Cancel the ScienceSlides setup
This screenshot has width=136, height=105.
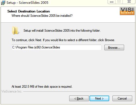click(122, 99)
